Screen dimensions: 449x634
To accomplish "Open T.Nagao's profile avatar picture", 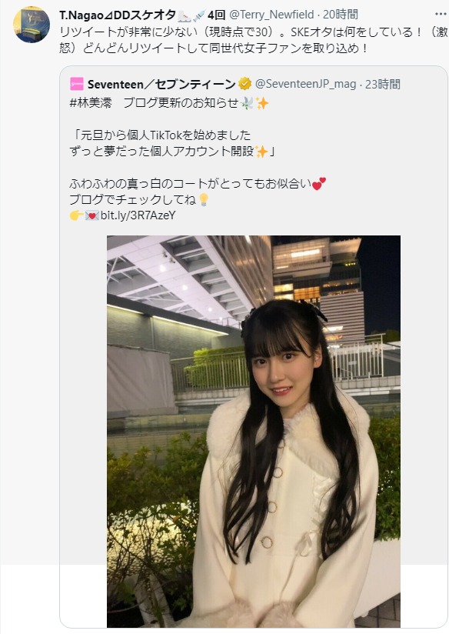I will click(x=32, y=25).
